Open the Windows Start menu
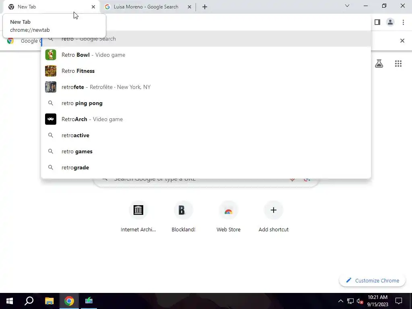Viewport: 412px width, 309px height. (10, 301)
